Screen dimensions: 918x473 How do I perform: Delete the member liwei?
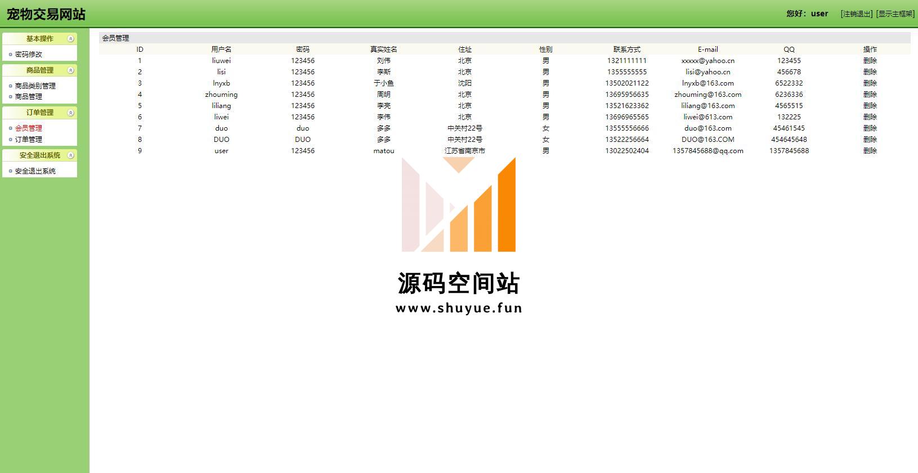point(870,117)
